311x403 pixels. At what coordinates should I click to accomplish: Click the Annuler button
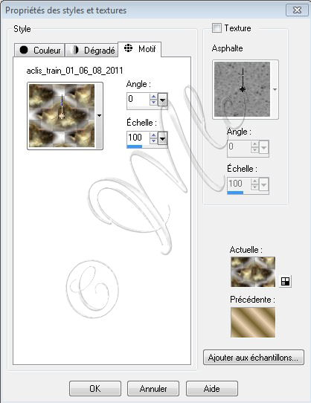[153, 388]
